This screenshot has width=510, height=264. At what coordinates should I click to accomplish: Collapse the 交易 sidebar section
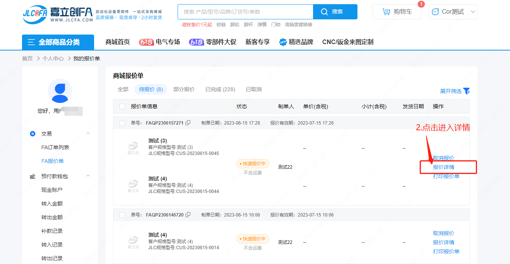(x=88, y=134)
